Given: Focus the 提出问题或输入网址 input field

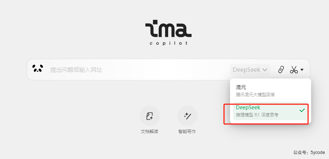Looking at the screenshot, I should tap(139, 70).
